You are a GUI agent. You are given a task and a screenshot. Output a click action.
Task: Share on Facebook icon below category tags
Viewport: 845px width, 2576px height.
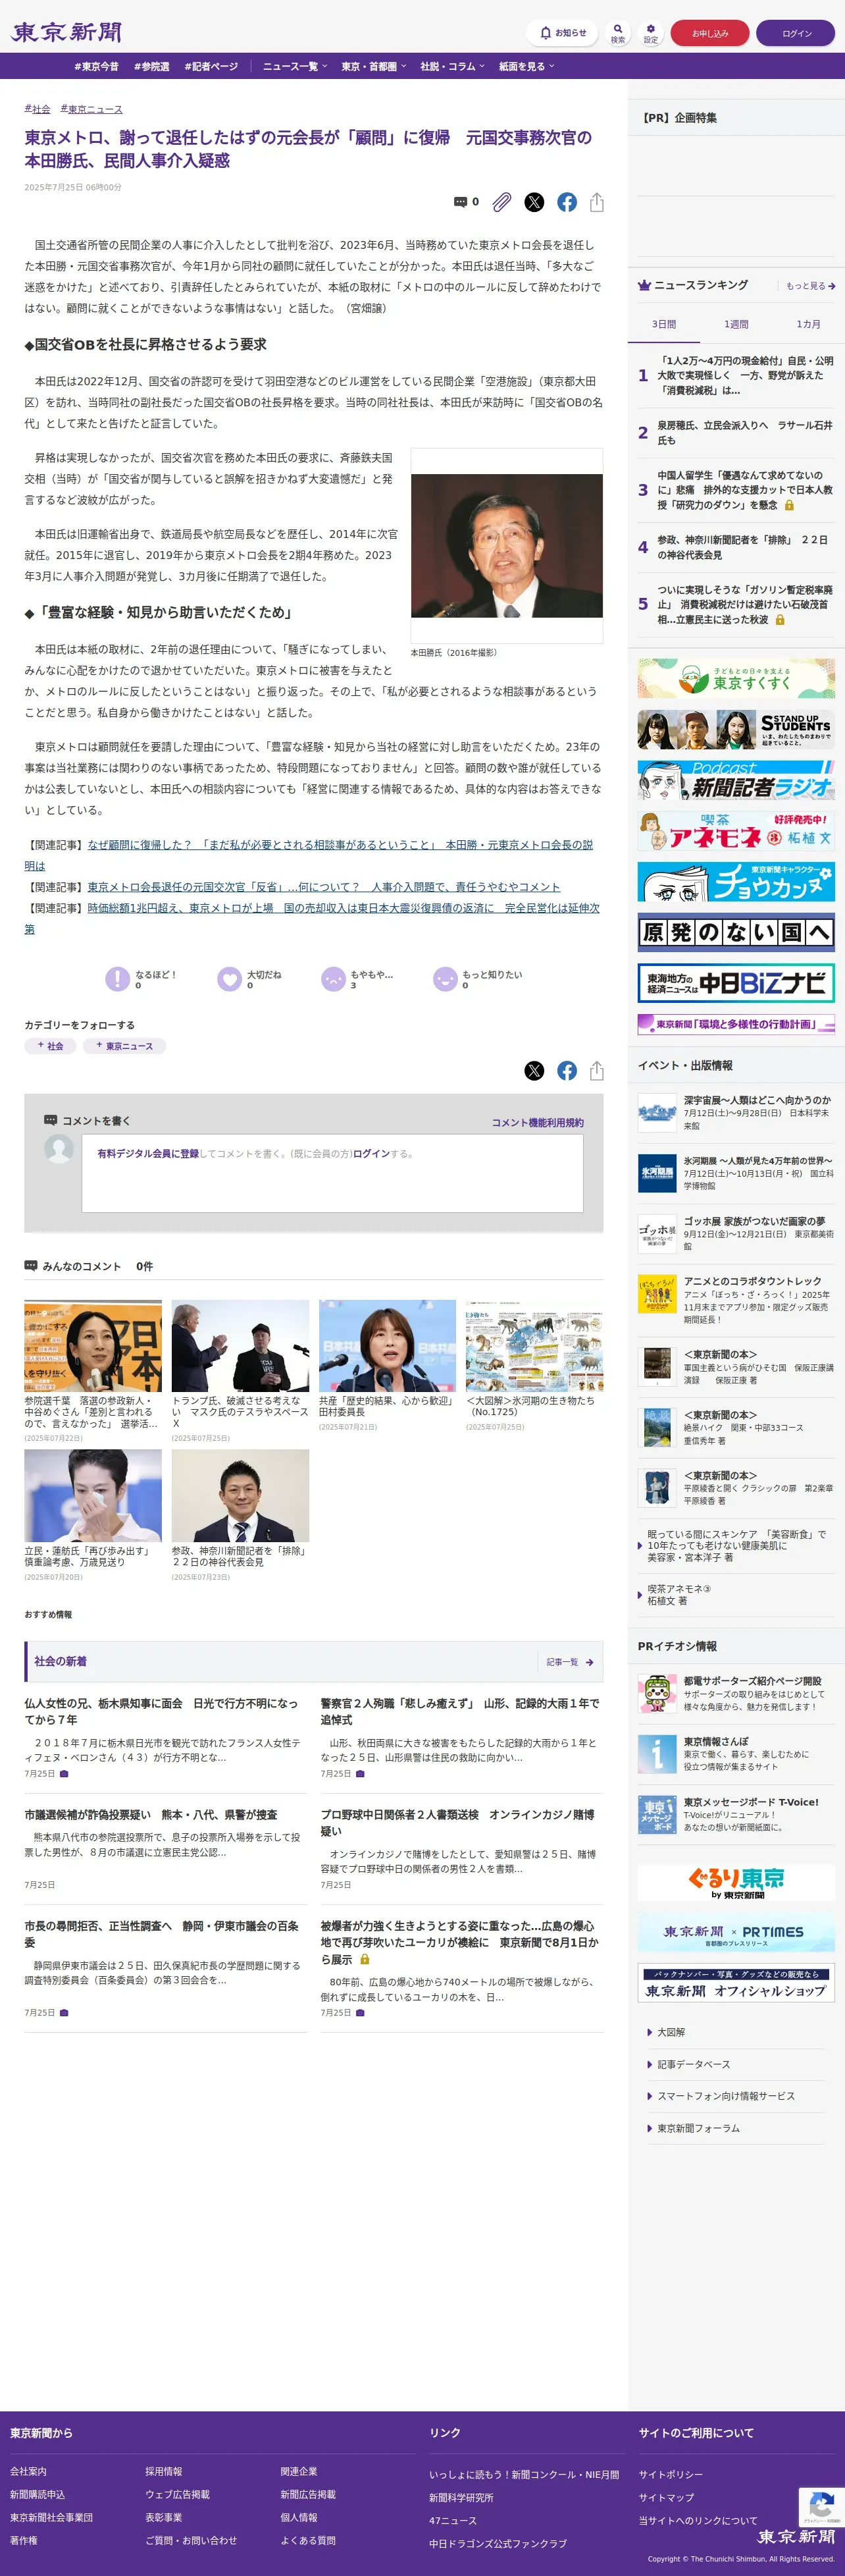[567, 1071]
